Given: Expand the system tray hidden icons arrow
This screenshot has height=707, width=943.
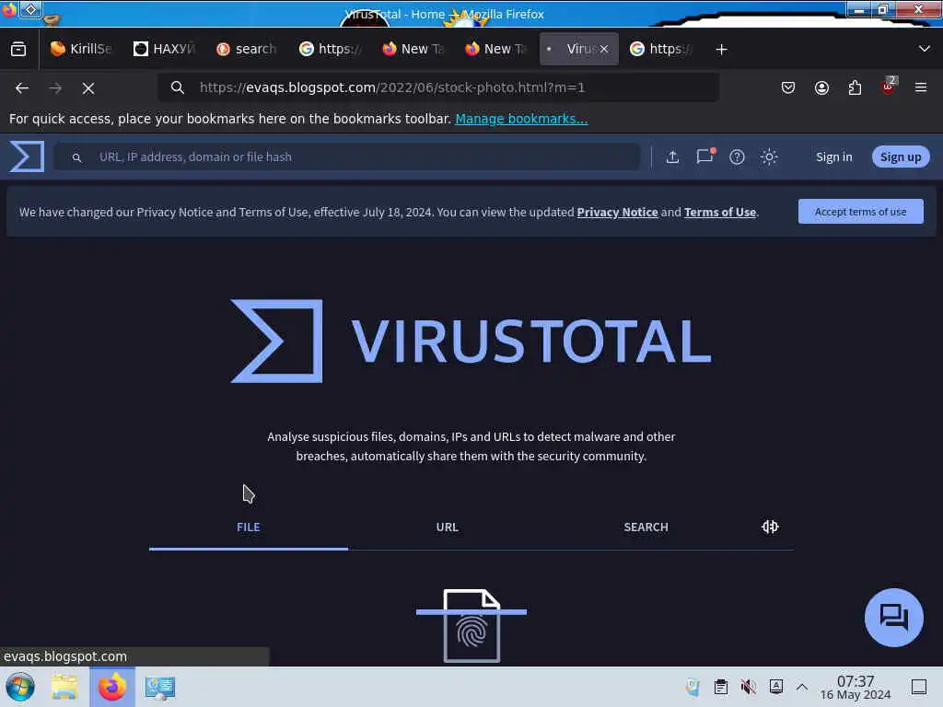Looking at the screenshot, I should click(x=802, y=687).
